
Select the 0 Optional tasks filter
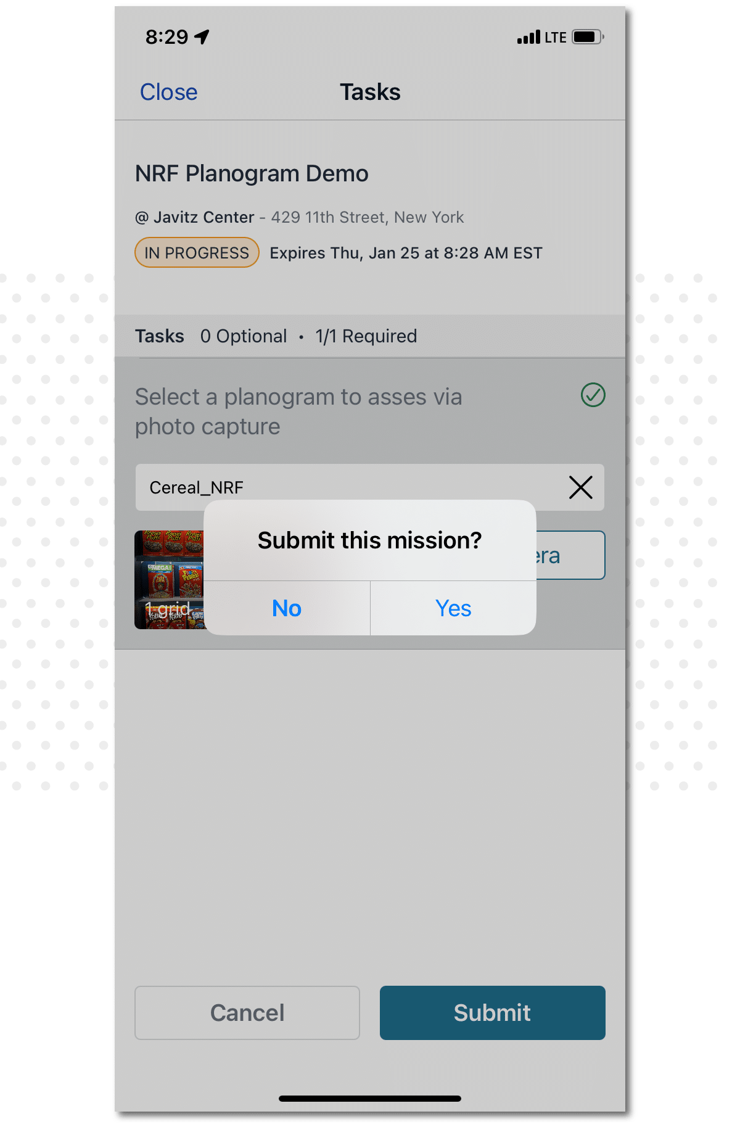pyautogui.click(x=244, y=336)
